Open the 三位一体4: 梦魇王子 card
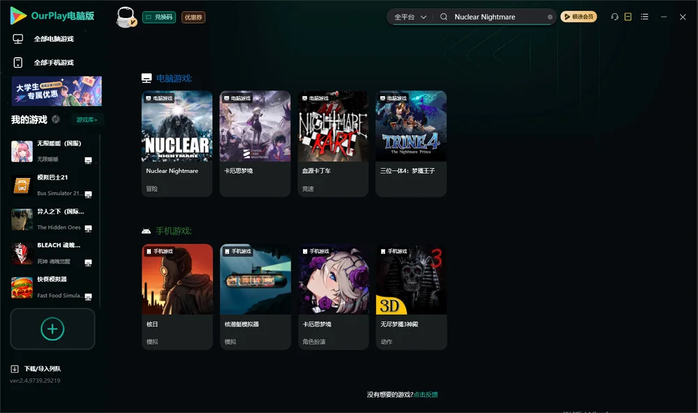Image resolution: width=698 pixels, height=413 pixels. pos(411,144)
